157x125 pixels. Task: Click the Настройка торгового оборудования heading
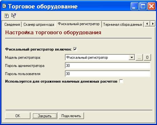(53, 32)
